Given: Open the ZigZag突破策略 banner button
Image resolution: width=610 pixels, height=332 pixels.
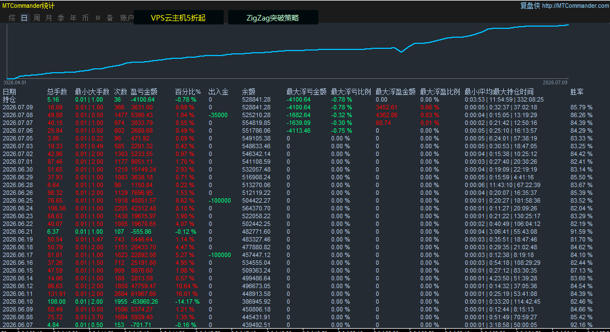Looking at the screenshot, I should pos(273,18).
